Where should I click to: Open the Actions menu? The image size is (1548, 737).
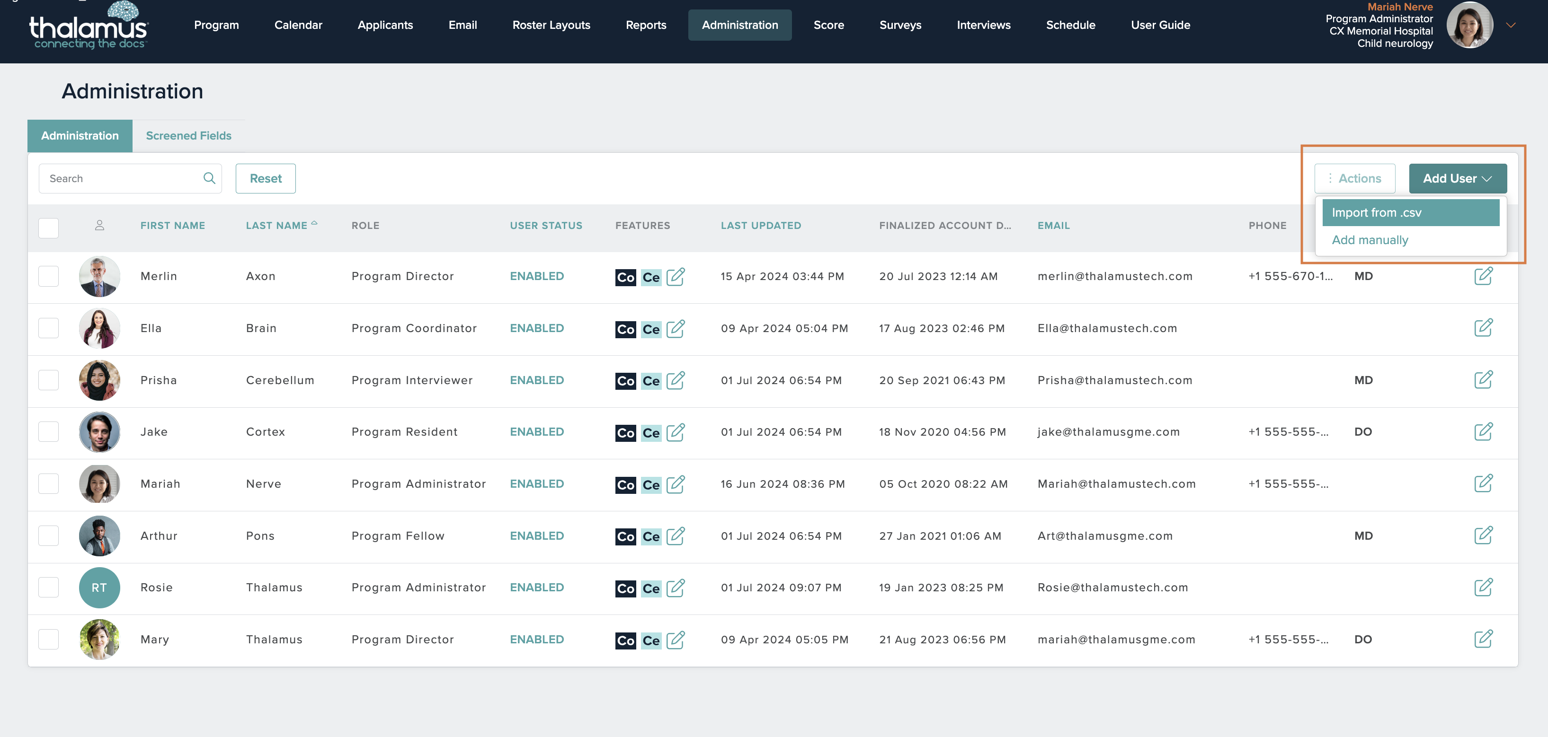[1354, 178]
